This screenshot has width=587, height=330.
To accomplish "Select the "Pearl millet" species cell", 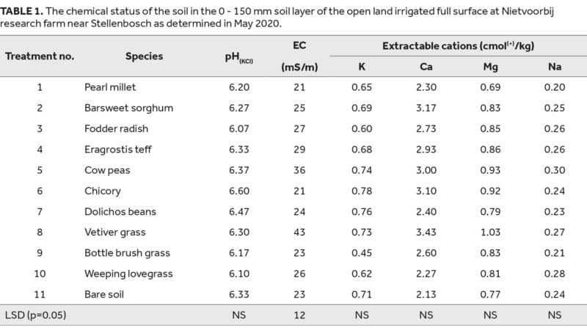I will (x=109, y=87).
